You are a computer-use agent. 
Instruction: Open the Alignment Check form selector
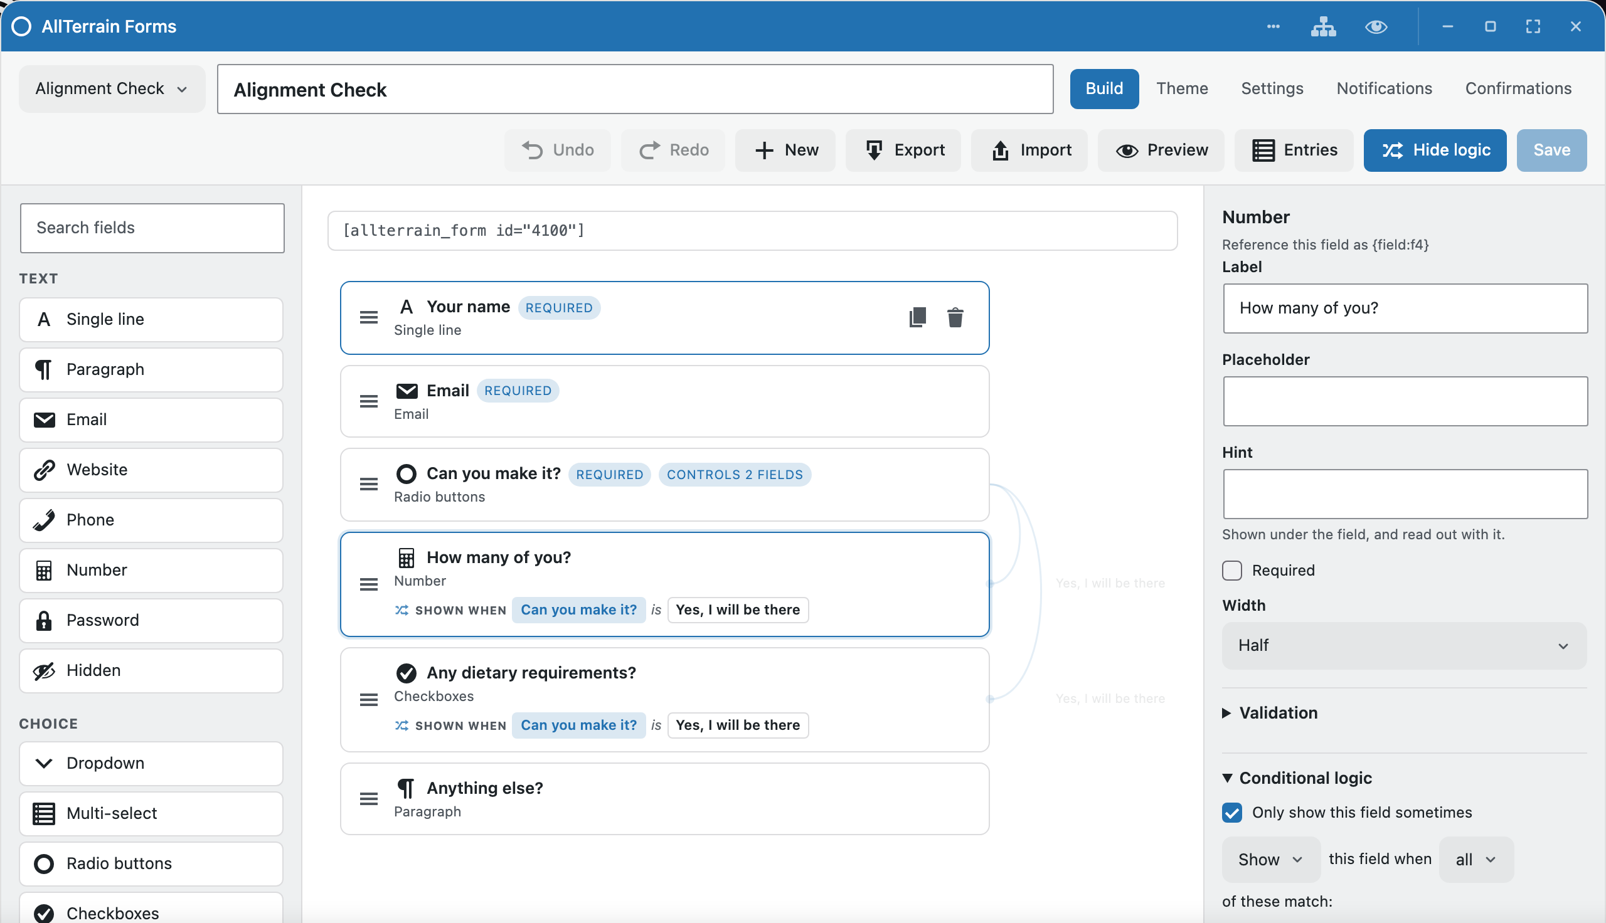click(112, 89)
